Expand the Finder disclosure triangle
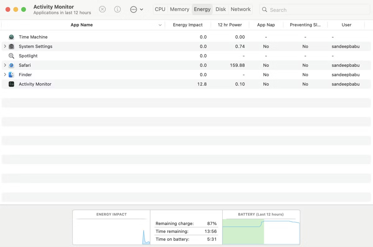The image size is (373, 247). click(5, 75)
